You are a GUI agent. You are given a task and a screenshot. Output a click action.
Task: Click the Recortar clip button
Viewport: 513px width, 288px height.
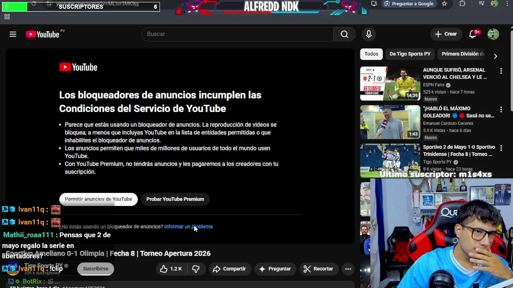(x=318, y=269)
